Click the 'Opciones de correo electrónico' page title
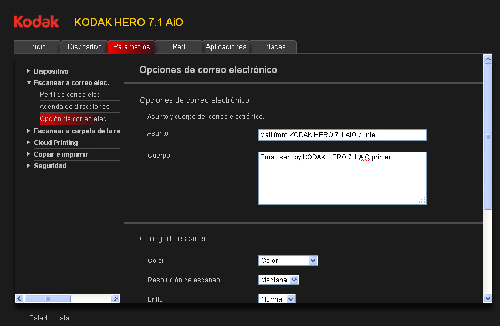500x326 pixels. (208, 70)
